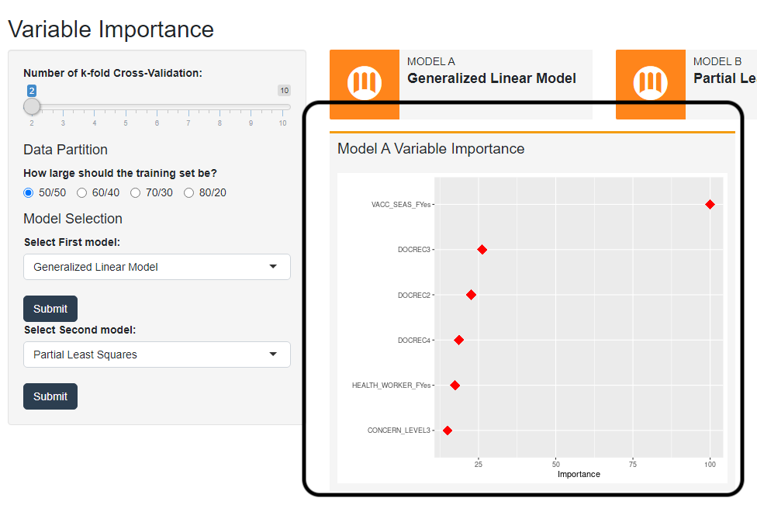Select the 50/50 training split radio button
The width and height of the screenshot is (757, 505).
tap(29, 193)
